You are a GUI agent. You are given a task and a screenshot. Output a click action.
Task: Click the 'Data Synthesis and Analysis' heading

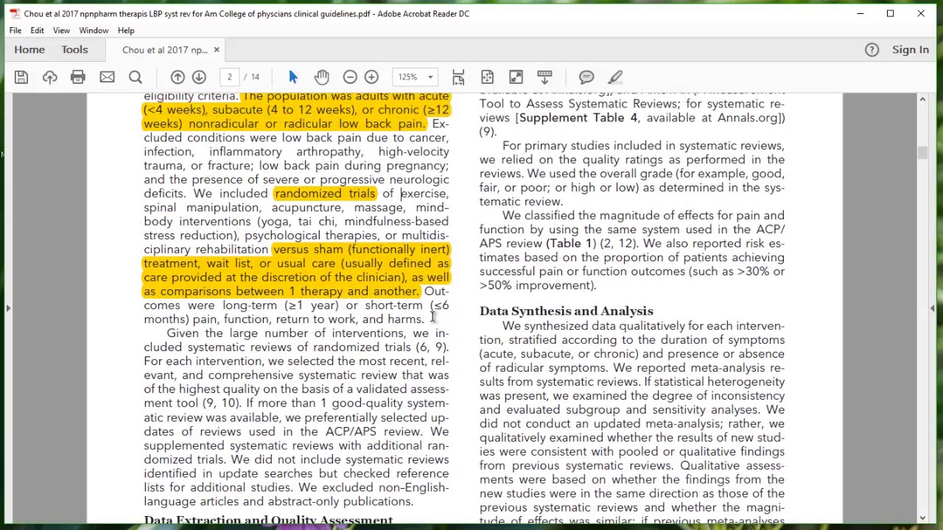pos(567,311)
